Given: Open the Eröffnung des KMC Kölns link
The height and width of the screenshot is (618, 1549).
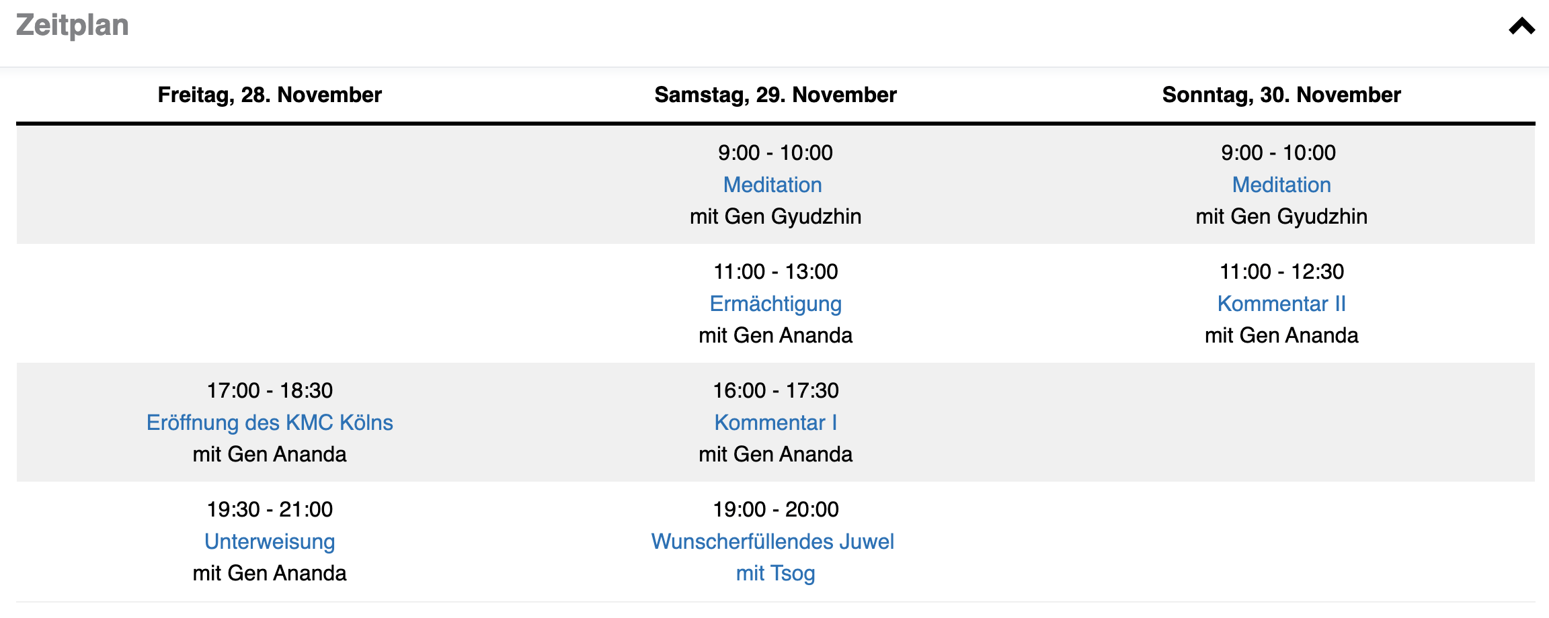Looking at the screenshot, I should tap(270, 423).
